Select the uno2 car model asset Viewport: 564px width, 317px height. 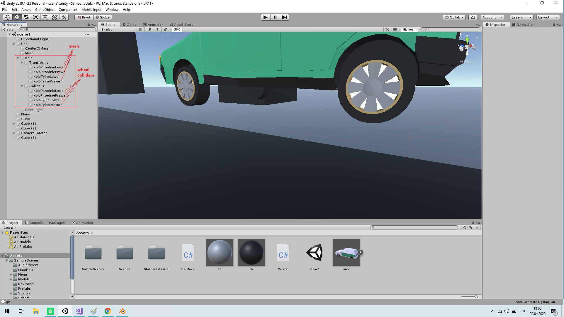click(346, 255)
